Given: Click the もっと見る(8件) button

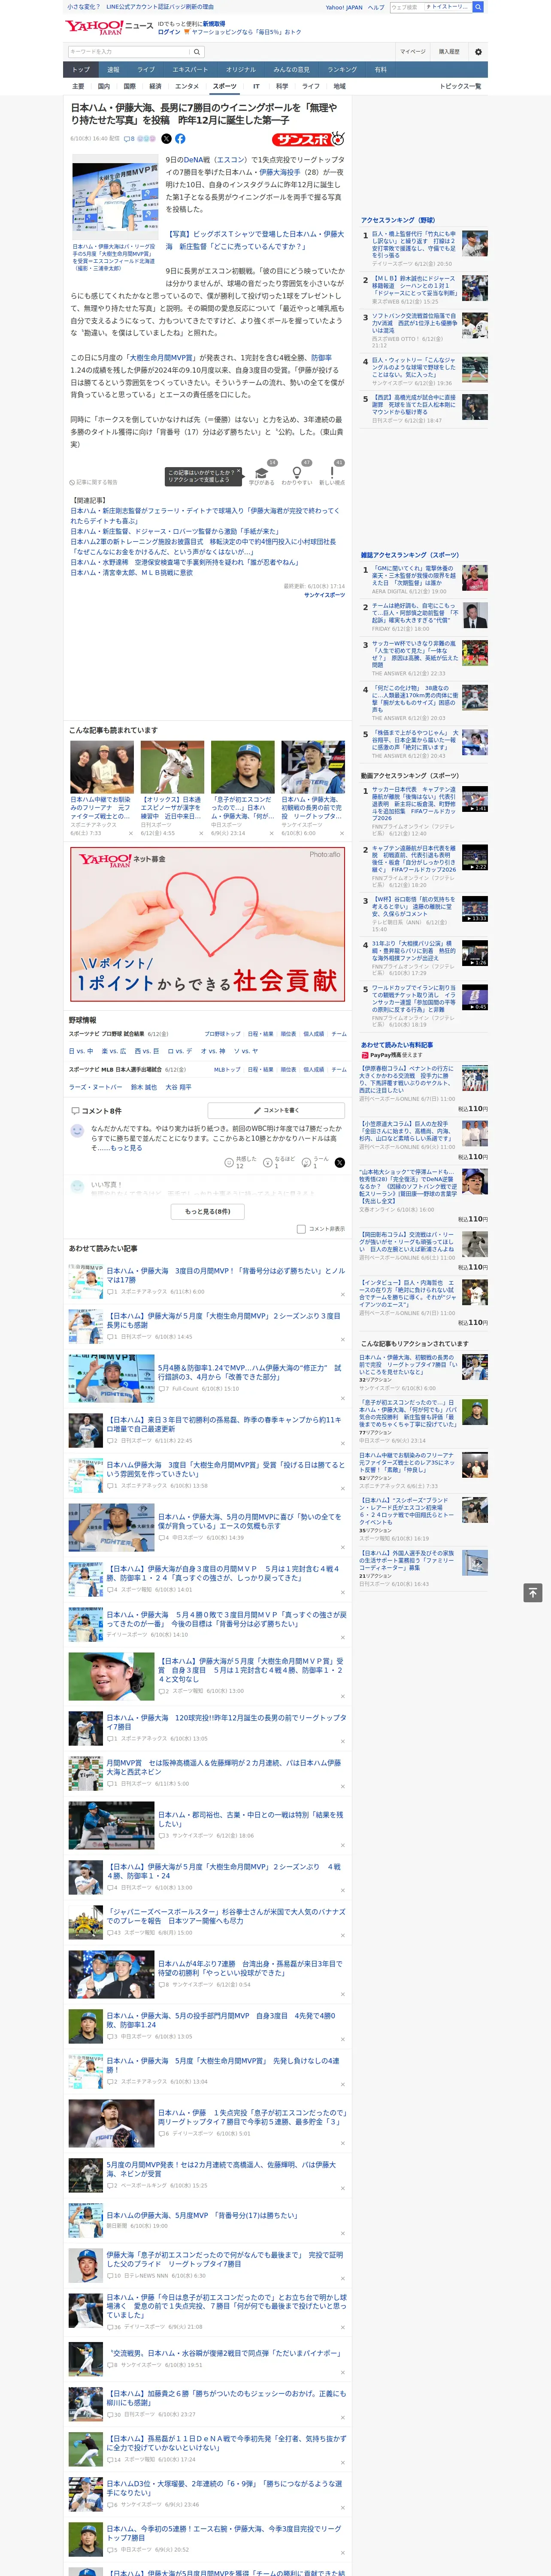Looking at the screenshot, I should (208, 1211).
